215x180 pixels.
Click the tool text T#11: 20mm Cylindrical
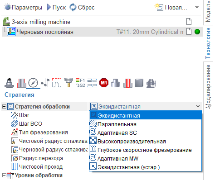point(150,32)
